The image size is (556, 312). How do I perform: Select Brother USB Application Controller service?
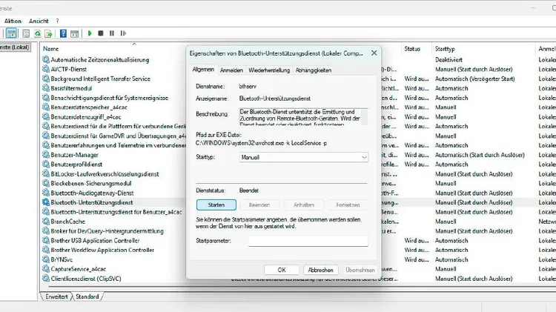[x=95, y=240]
